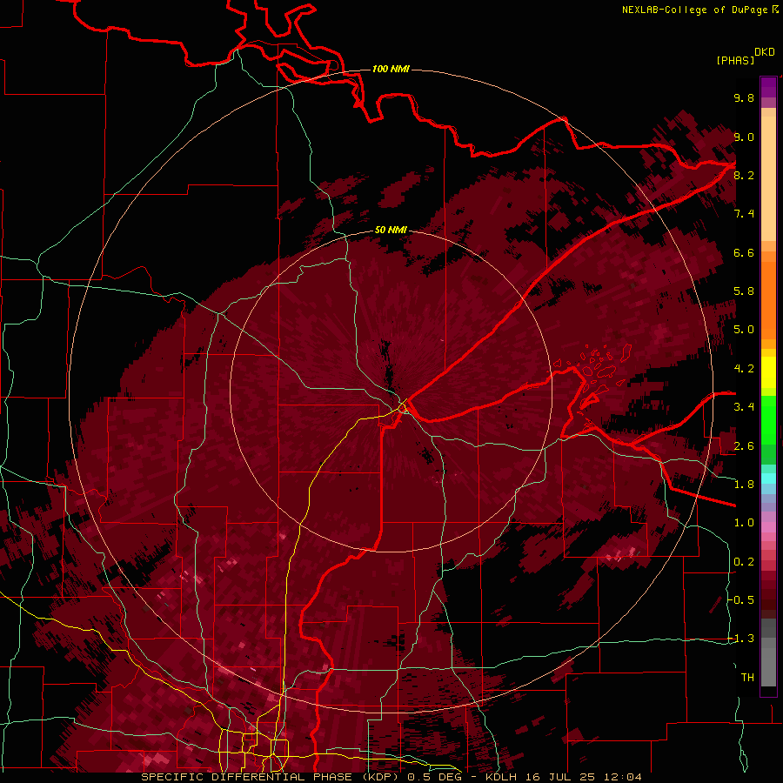Select the 9.0 legend value
Screen dimensions: 783x783
[744, 137]
